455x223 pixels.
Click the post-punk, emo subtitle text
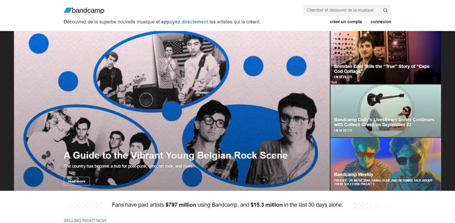click(x=128, y=166)
